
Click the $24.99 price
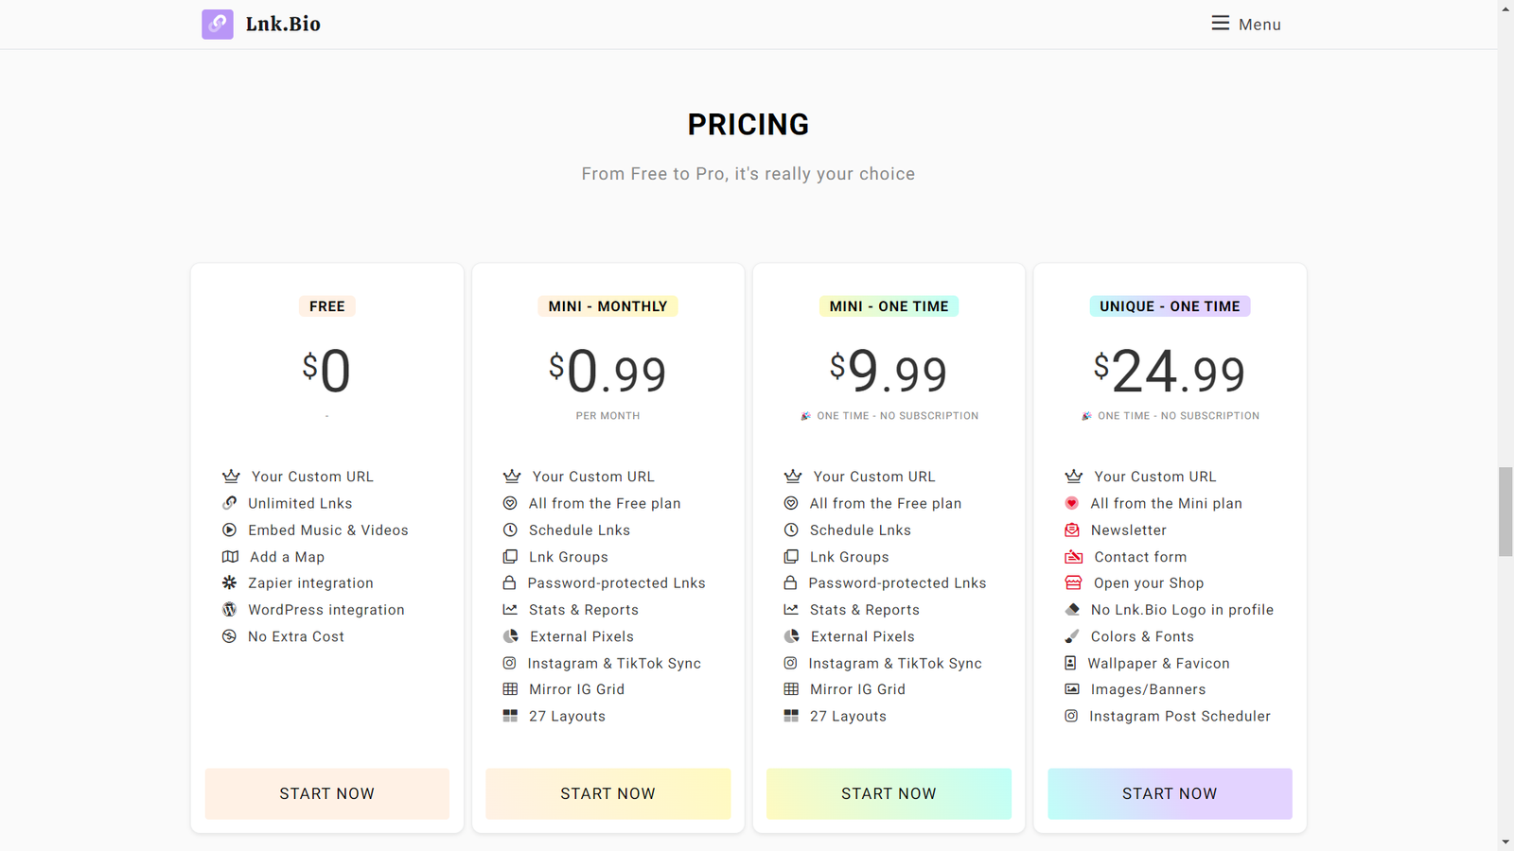click(1170, 371)
